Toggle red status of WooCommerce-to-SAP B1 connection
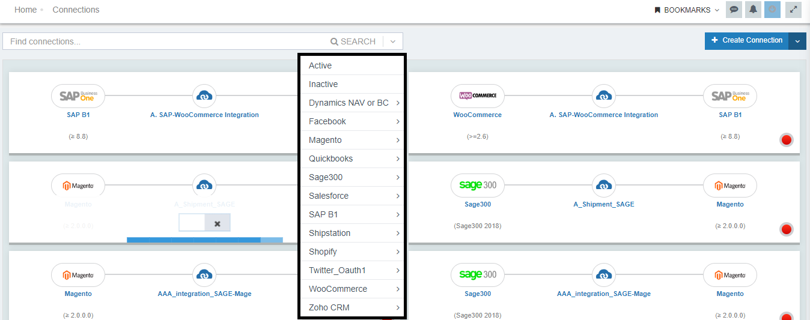Screen dimensions: 810x320 786,140
